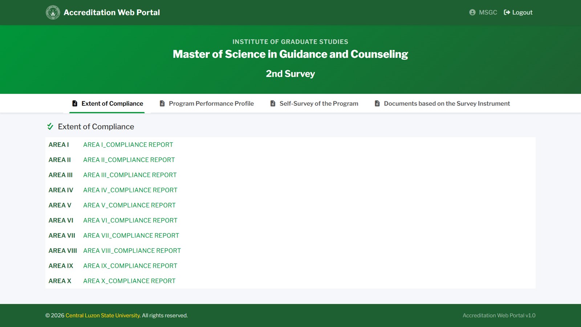The width and height of the screenshot is (581, 327).
Task: Open AREA X_COMPLIANCE REPORT link
Action: pyautogui.click(x=129, y=281)
